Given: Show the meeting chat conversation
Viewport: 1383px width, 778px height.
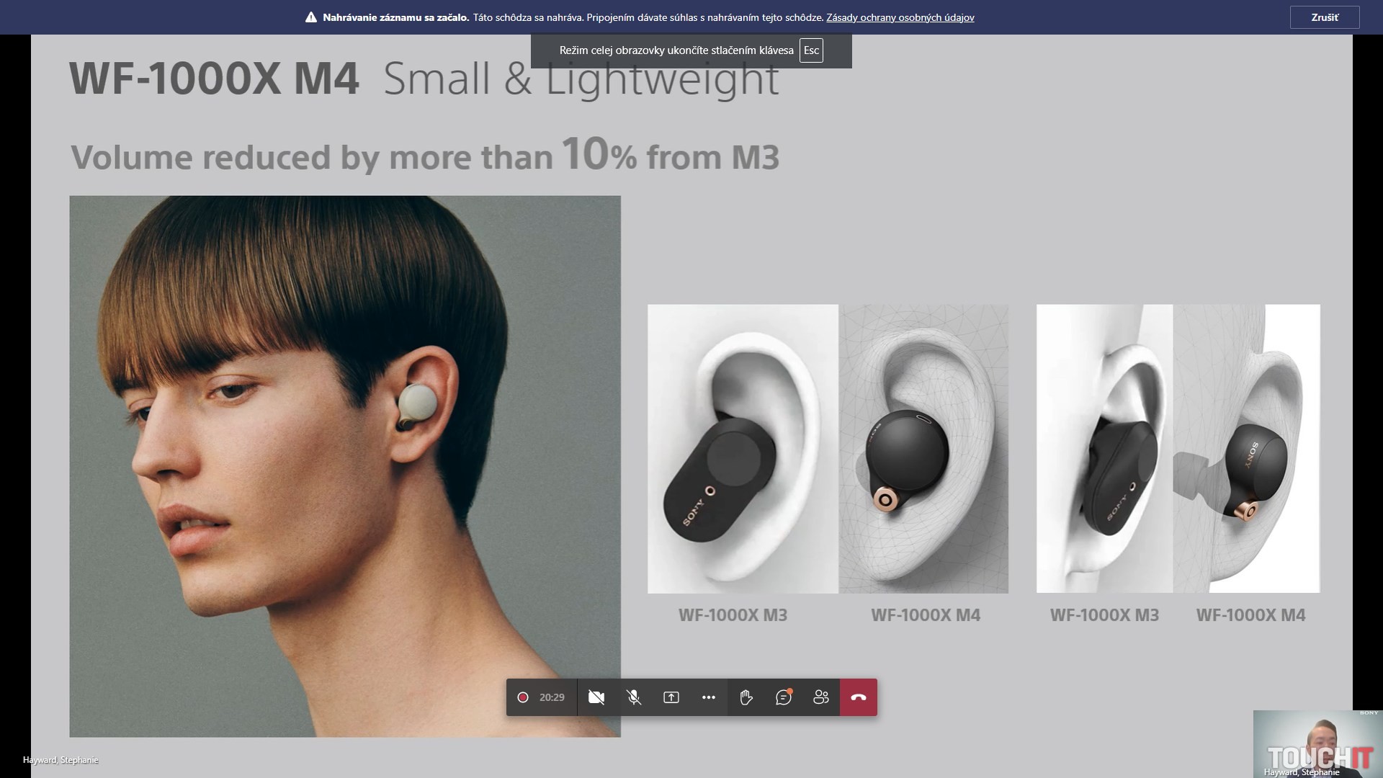Looking at the screenshot, I should [784, 697].
